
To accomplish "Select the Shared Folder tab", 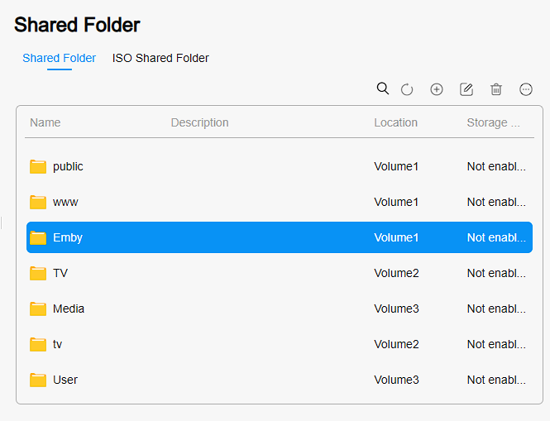I will pyautogui.click(x=59, y=58).
